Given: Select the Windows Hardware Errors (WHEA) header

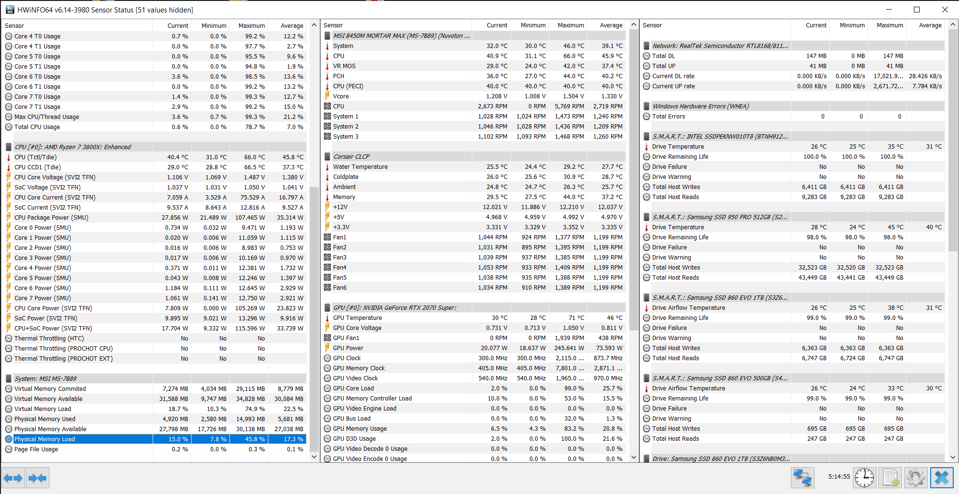Looking at the screenshot, I should 793,106.
